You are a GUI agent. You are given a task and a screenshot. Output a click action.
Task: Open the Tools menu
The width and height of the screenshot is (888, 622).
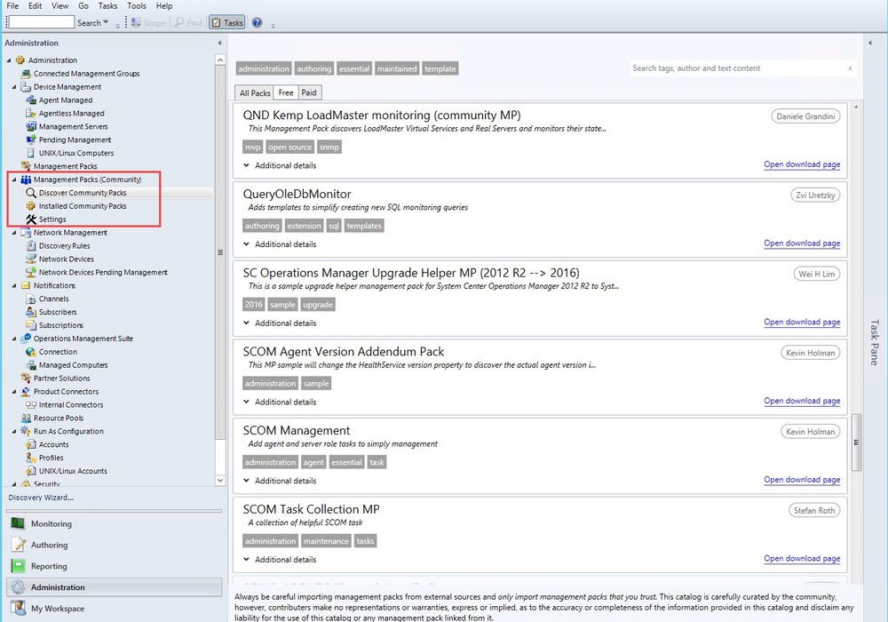click(136, 6)
